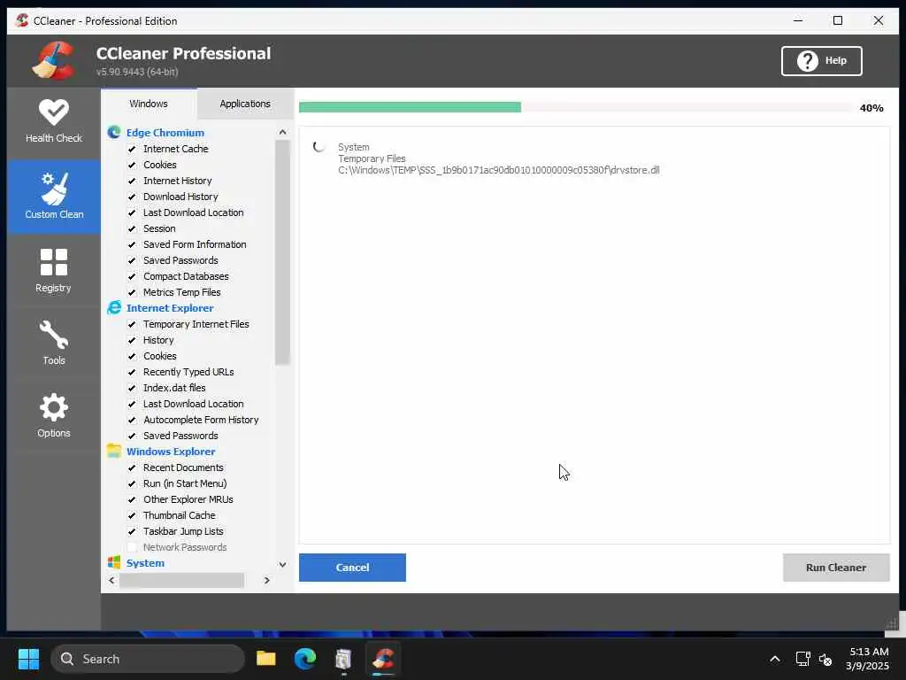Screen dimensions: 906x680
Task: Click the taskbar Search box
Action: (149, 659)
